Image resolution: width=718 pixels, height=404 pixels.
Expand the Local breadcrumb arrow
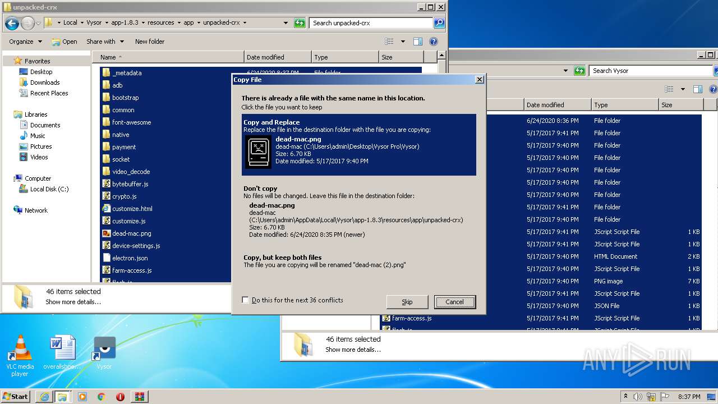(x=82, y=23)
